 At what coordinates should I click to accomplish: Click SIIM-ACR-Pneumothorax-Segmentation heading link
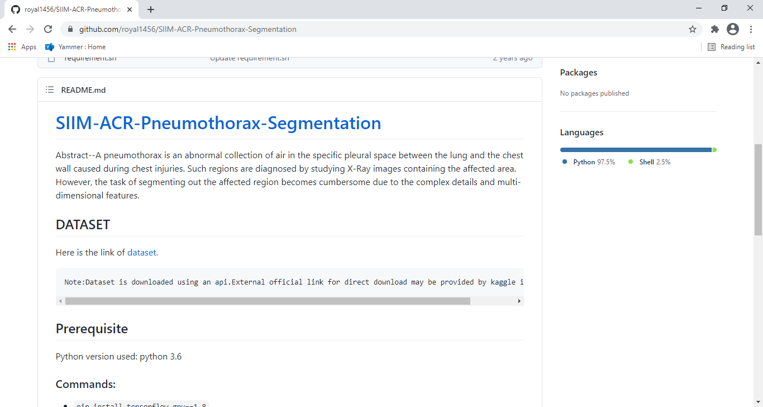218,123
